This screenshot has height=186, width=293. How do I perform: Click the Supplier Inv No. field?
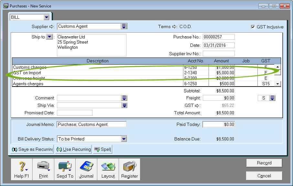pos(219,54)
